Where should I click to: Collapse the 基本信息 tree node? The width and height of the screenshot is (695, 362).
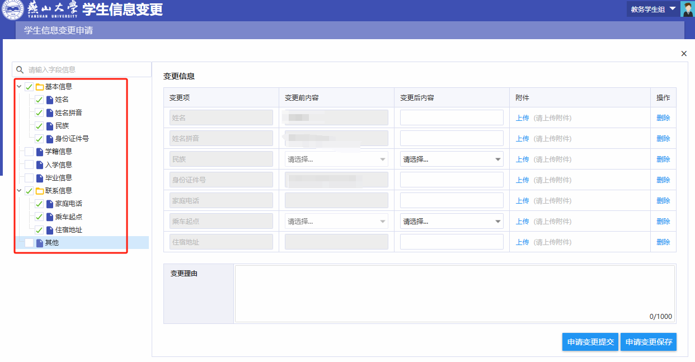19,87
